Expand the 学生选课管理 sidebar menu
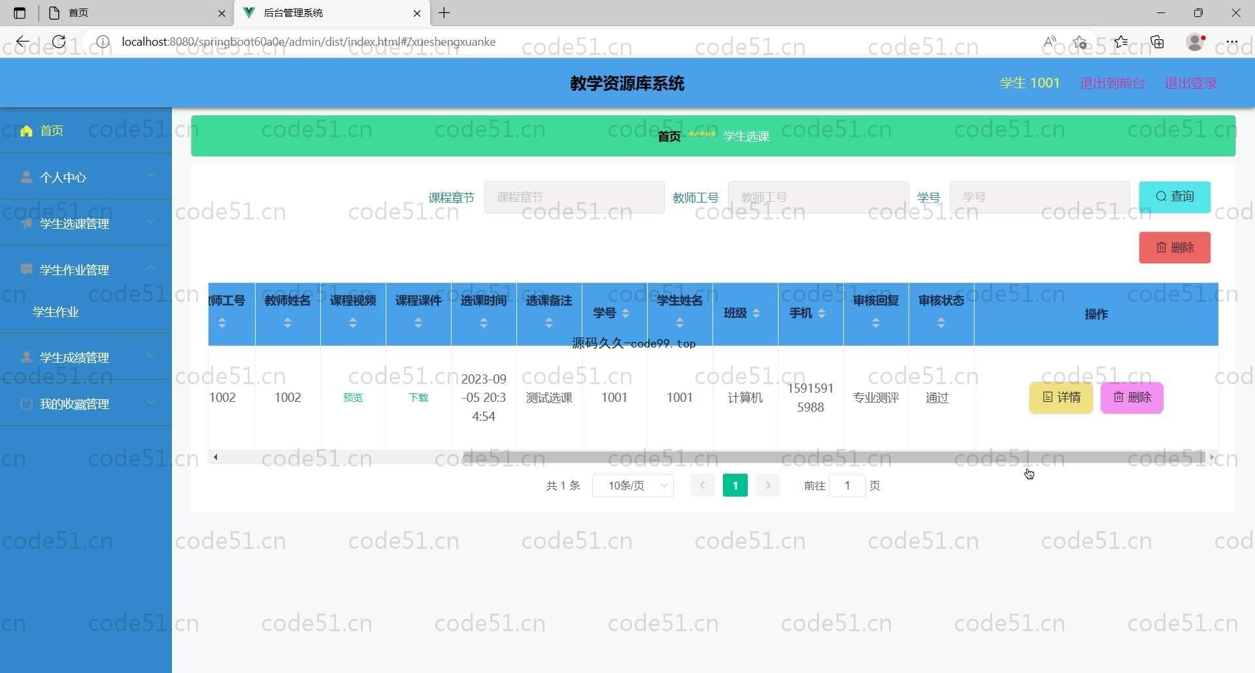This screenshot has height=673, width=1255. [86, 223]
